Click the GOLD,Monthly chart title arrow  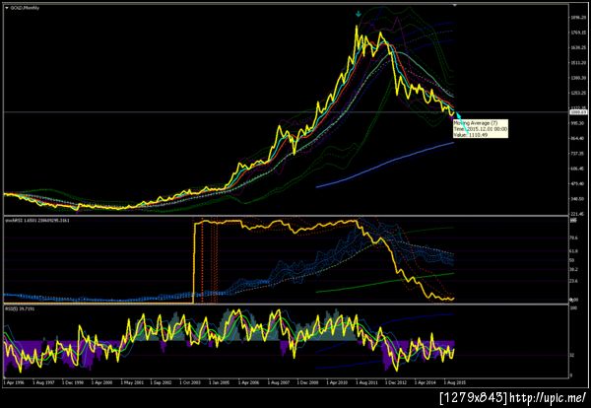[x=7, y=8]
